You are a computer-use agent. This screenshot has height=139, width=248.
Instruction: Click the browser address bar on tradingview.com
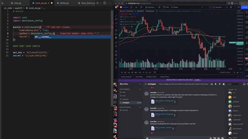(176, 3)
